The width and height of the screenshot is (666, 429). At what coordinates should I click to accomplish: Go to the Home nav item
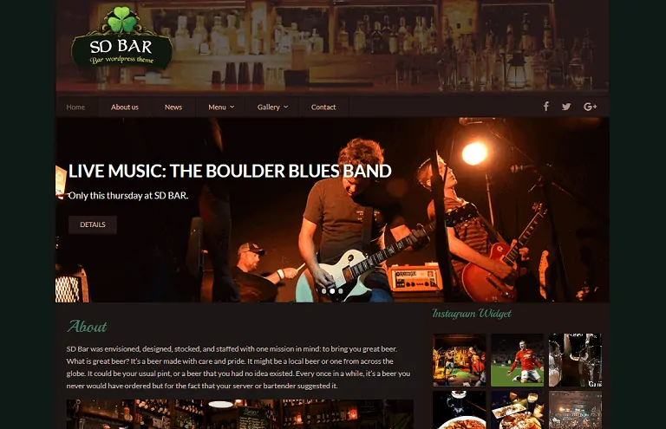click(75, 107)
